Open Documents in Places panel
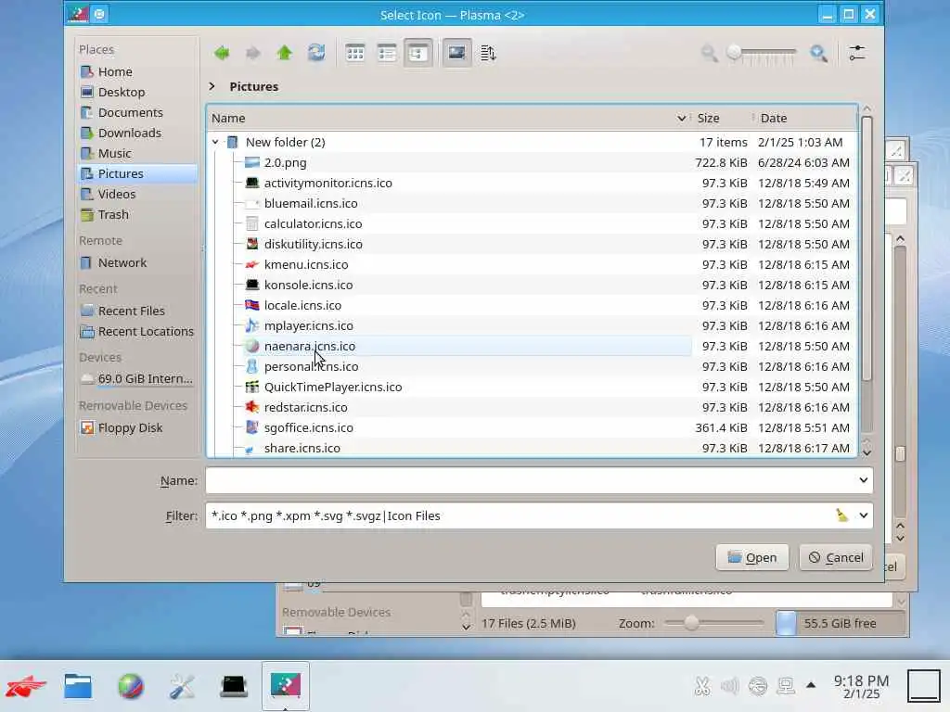This screenshot has height=712, width=950. [x=137, y=112]
